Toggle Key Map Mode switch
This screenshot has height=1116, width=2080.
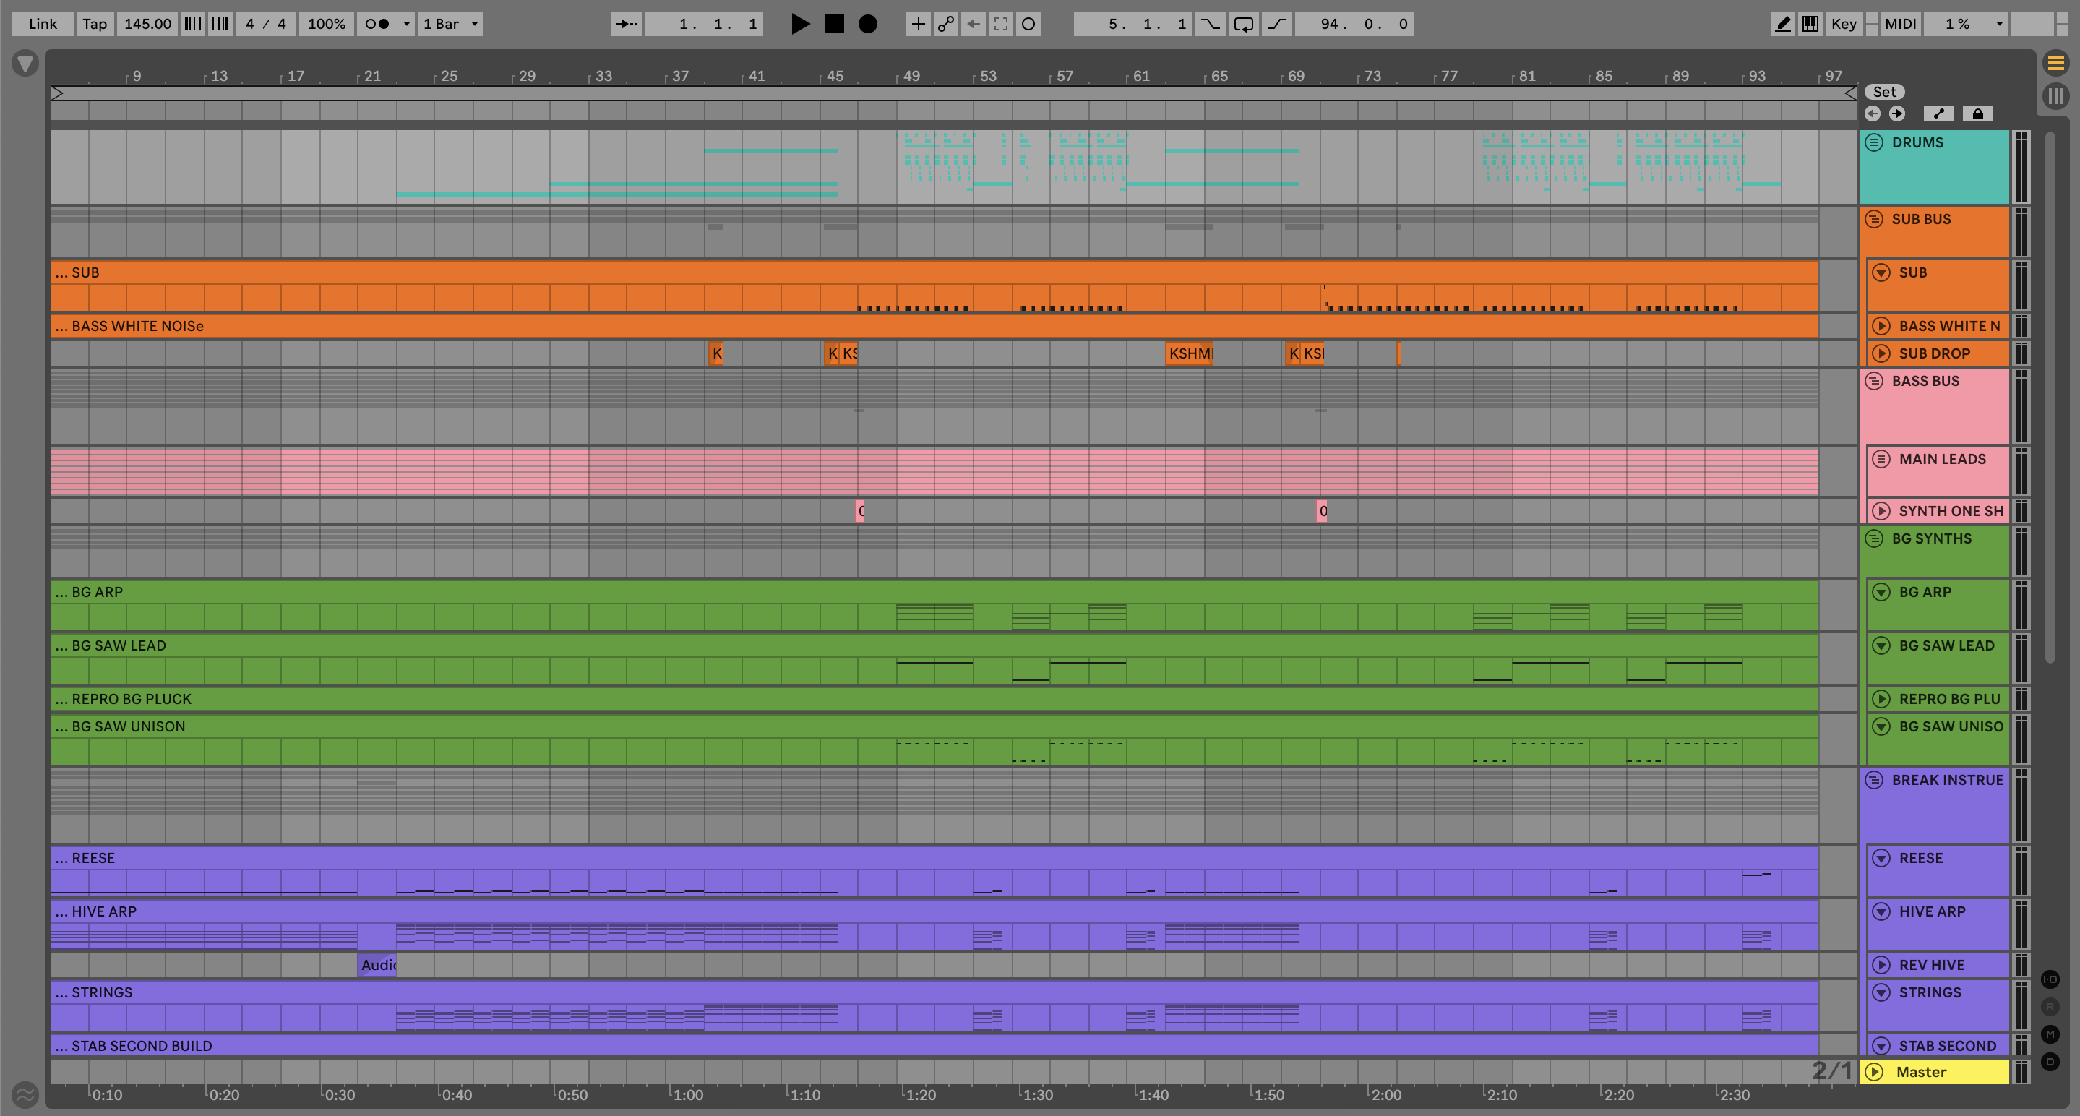pos(1844,23)
